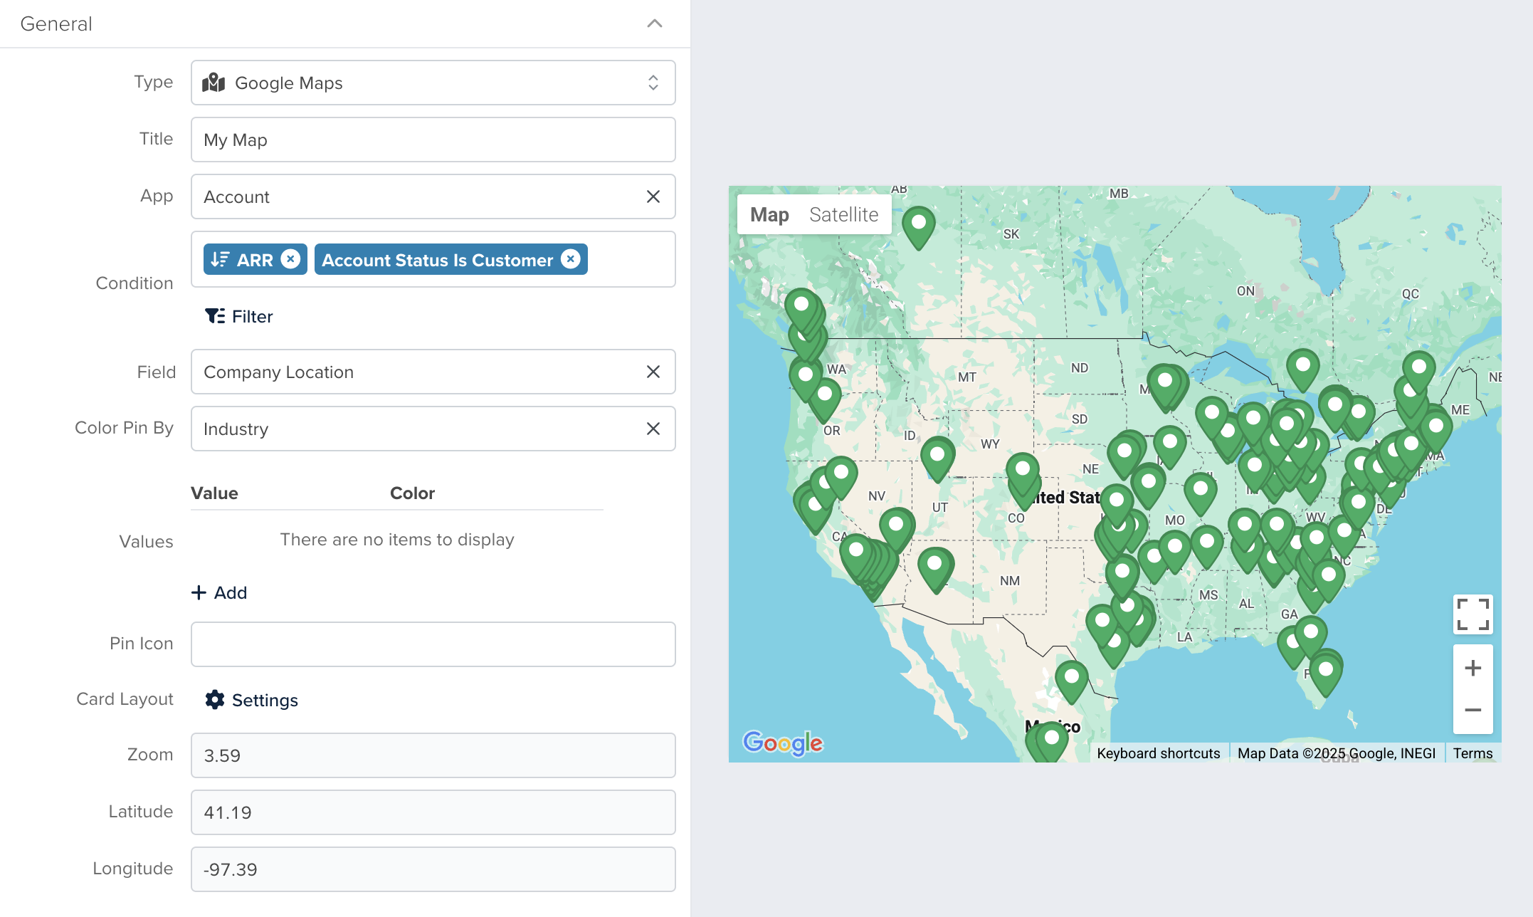This screenshot has width=1533, height=917.
Task: Clear the Industry color pin value
Action: tap(653, 429)
